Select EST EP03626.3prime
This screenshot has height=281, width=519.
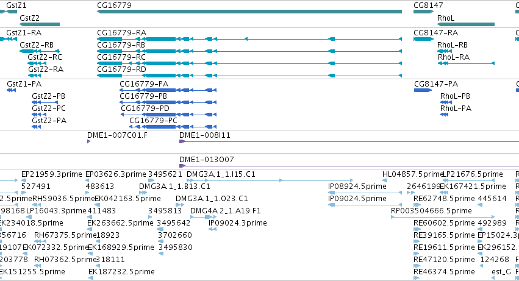[x=115, y=174]
